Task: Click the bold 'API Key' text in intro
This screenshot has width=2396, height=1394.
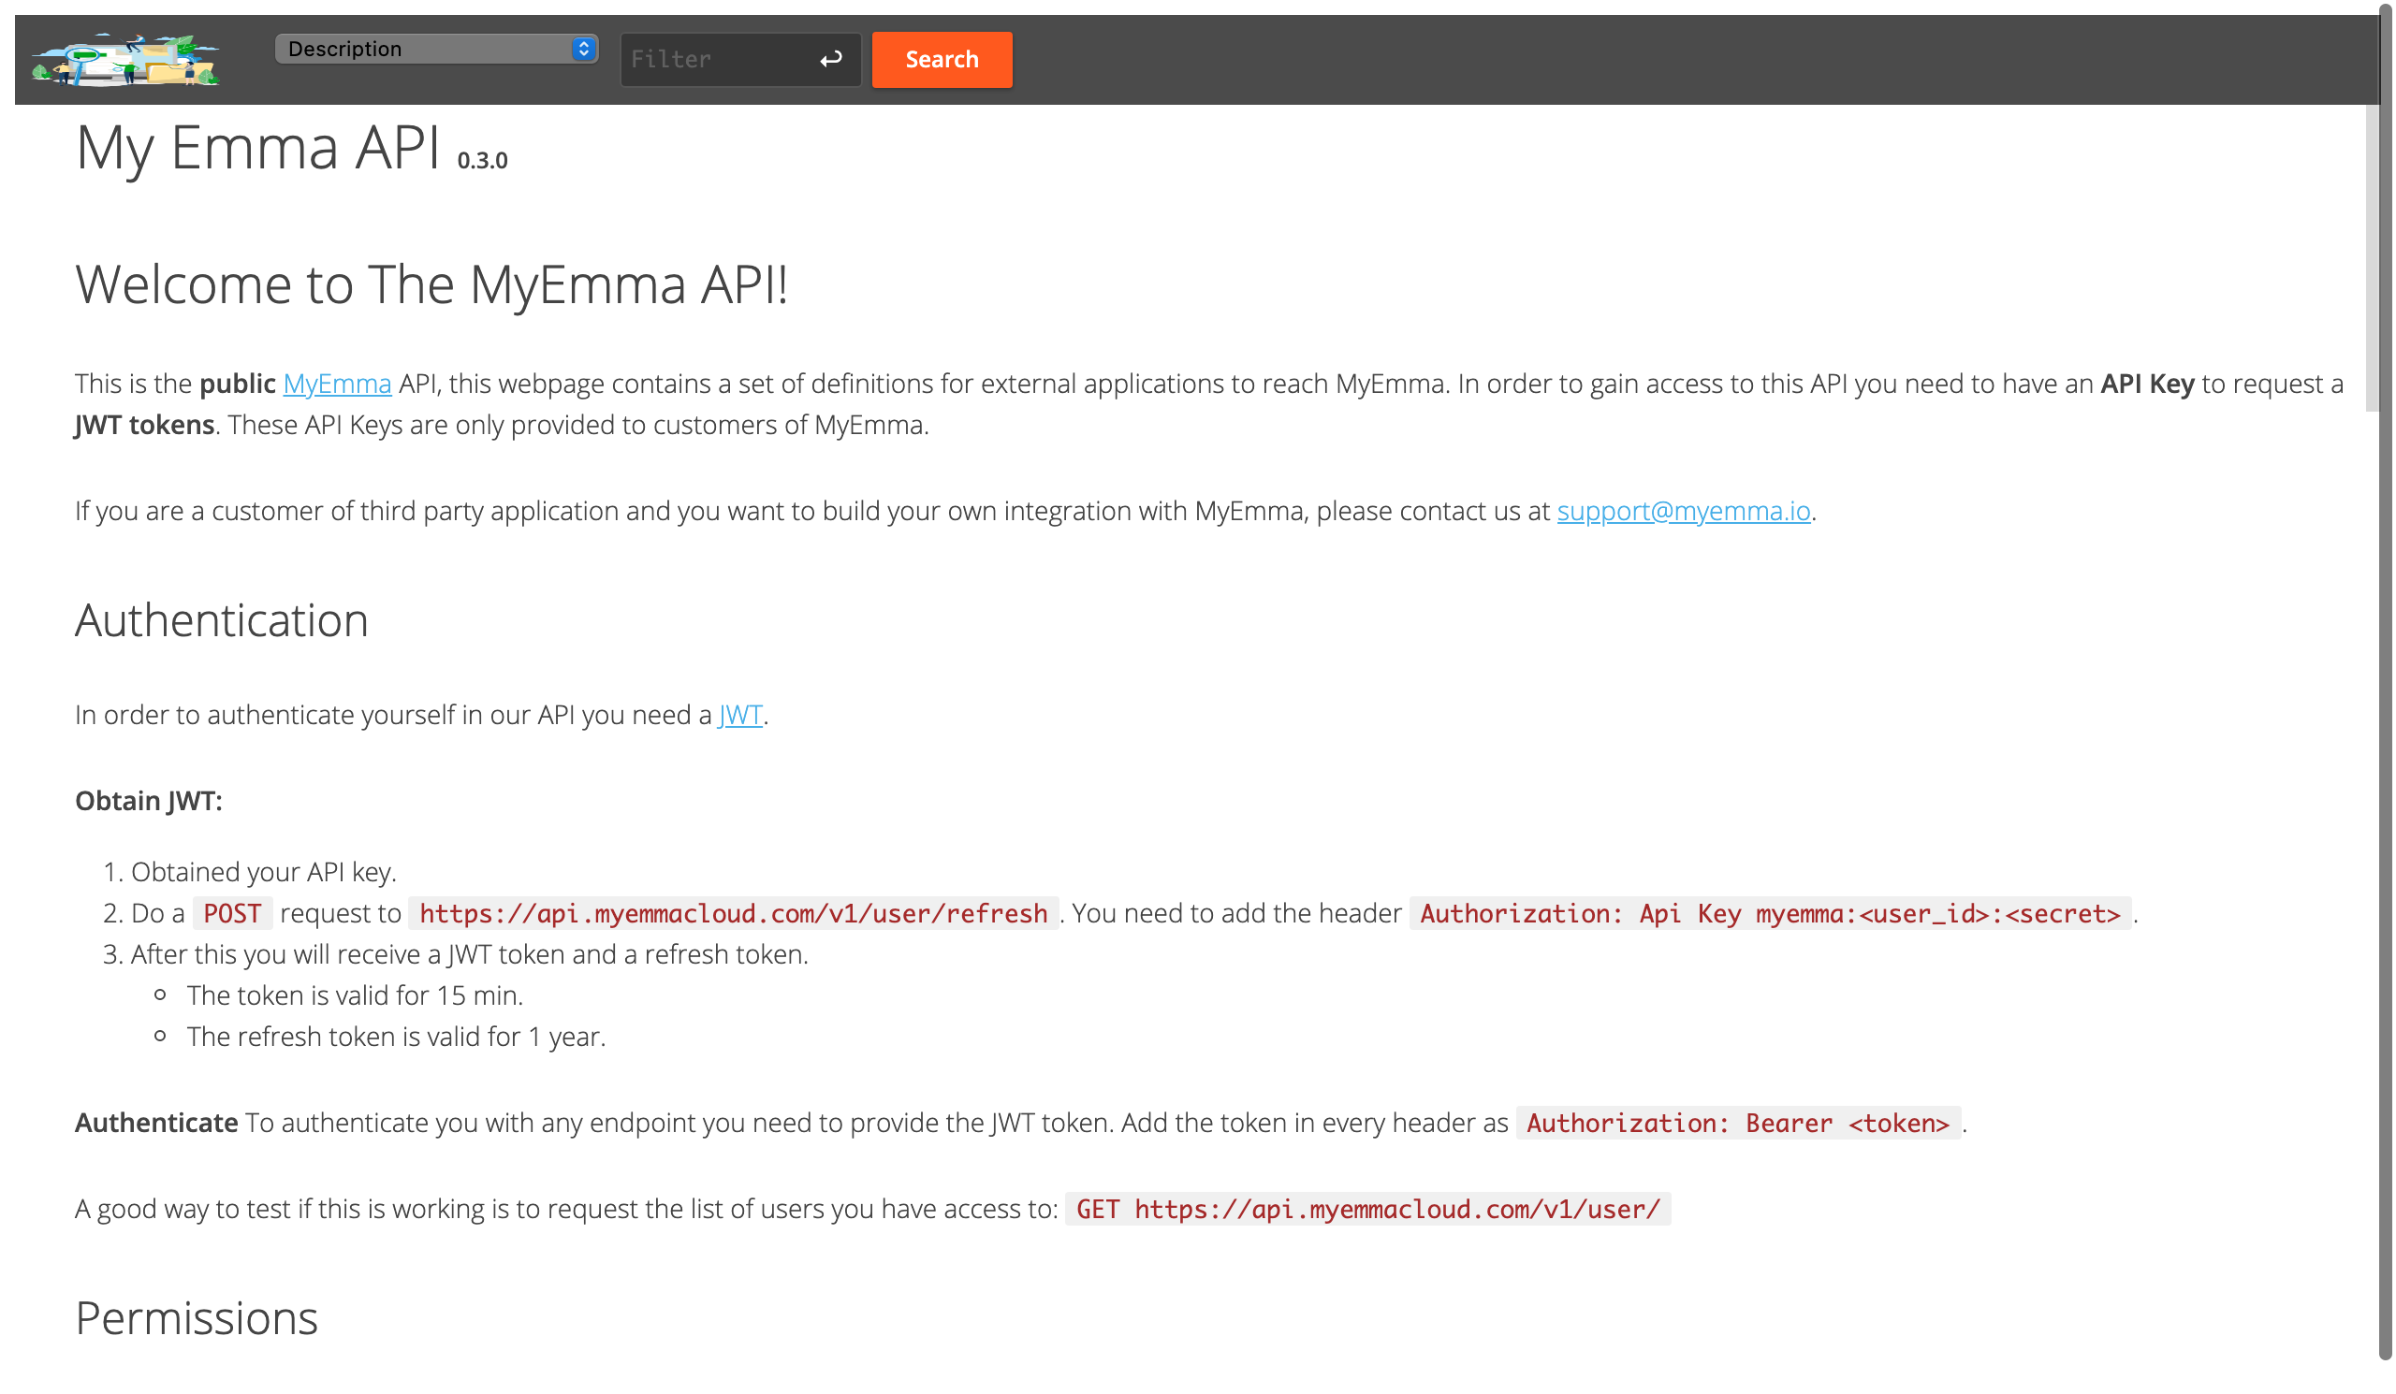Action: click(x=2147, y=384)
